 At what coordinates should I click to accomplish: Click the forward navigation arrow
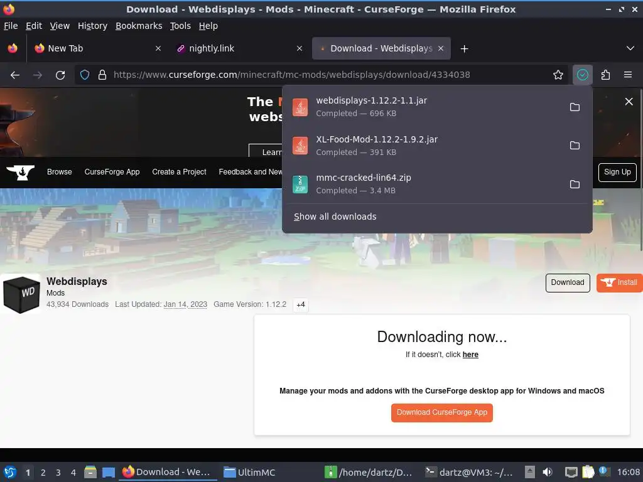tap(38, 75)
